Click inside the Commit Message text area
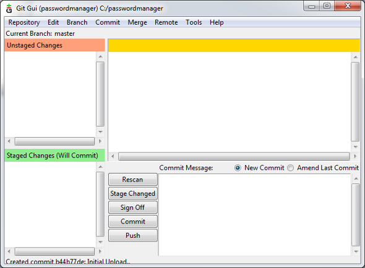The image size is (365, 268). coord(254,215)
